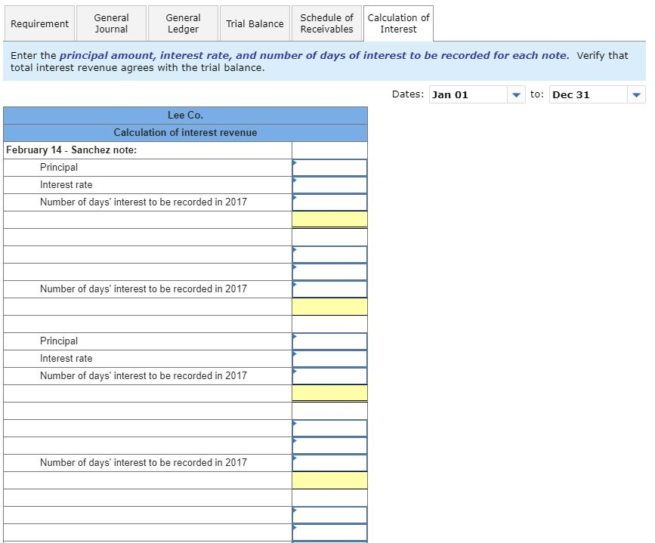Click the Sanchez note number of days input
This screenshot has height=543, width=655.
pos(329,202)
